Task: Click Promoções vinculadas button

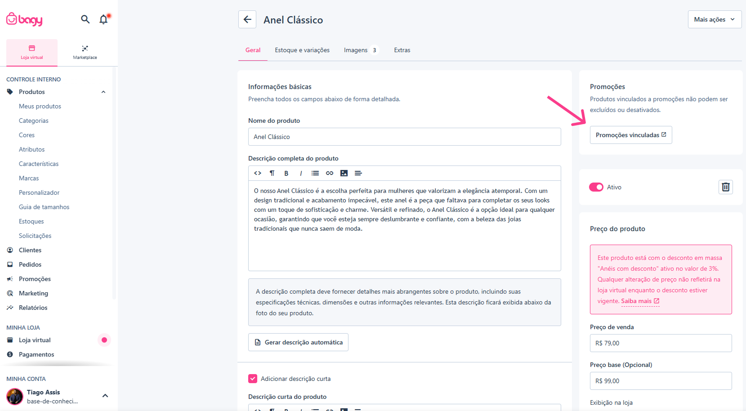Action: (631, 135)
